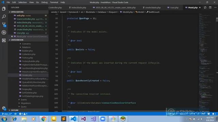Click line number 92 in the gutter
The image size is (218, 122).
57,49
